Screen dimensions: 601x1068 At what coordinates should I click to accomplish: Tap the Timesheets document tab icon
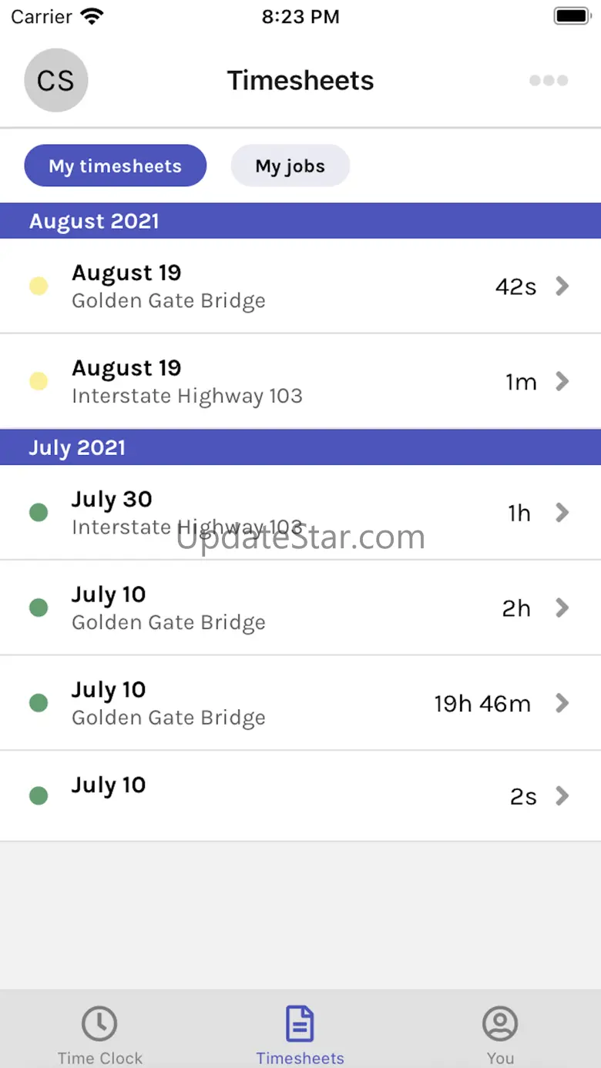[300, 1023]
